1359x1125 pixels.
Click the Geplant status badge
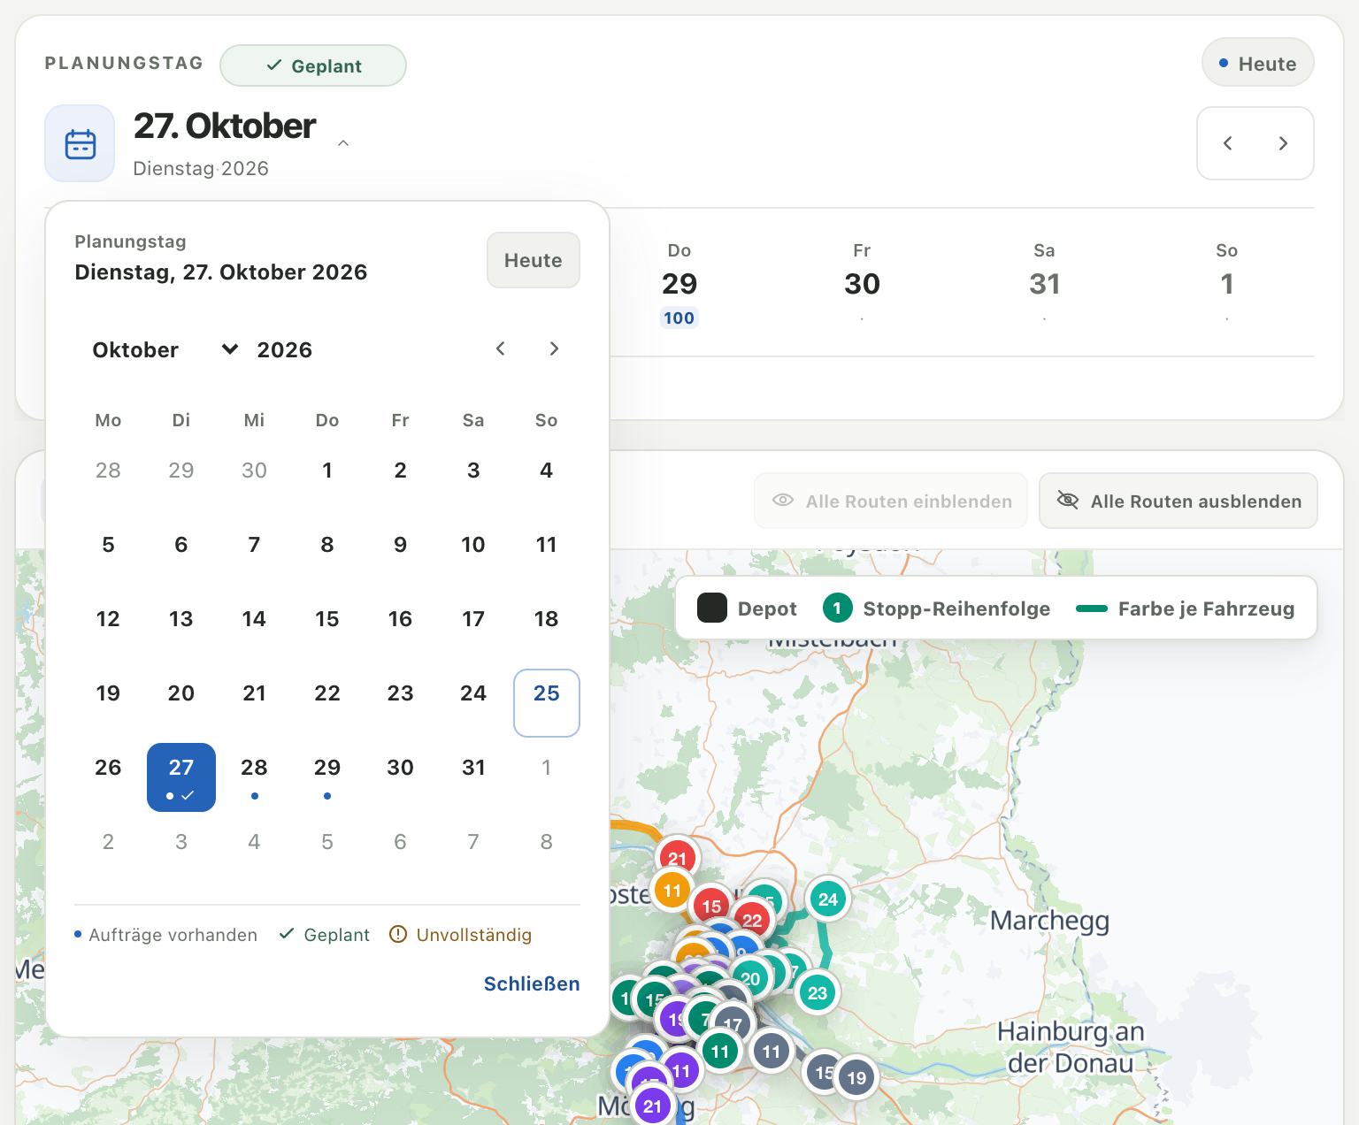313,65
